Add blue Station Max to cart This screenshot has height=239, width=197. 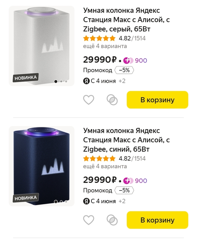tap(157, 220)
